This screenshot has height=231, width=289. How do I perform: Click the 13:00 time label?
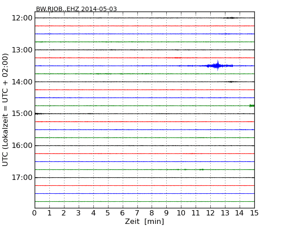click(22, 50)
